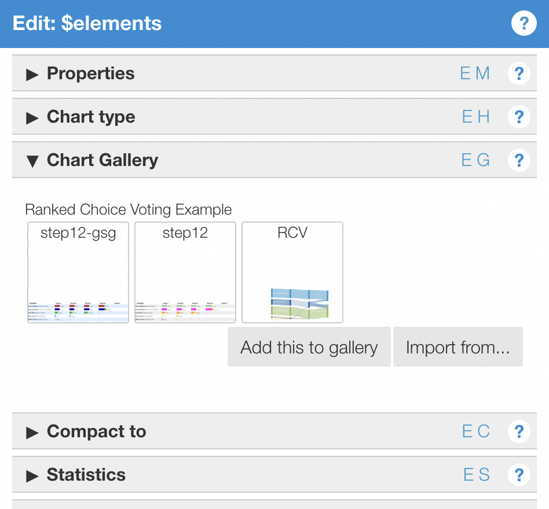Select the RCV Sankey chart thumbnail
Viewport: 549px width, 509px height.
[x=292, y=272]
